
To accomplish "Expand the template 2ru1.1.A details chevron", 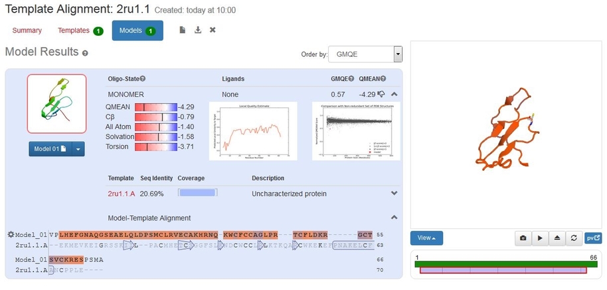I will 394,193.
